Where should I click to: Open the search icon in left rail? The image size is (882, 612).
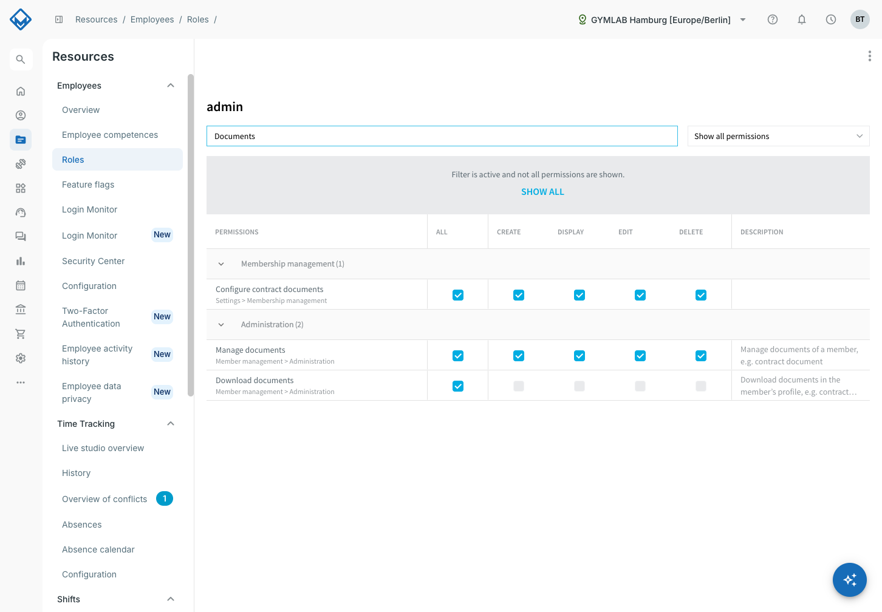click(21, 59)
